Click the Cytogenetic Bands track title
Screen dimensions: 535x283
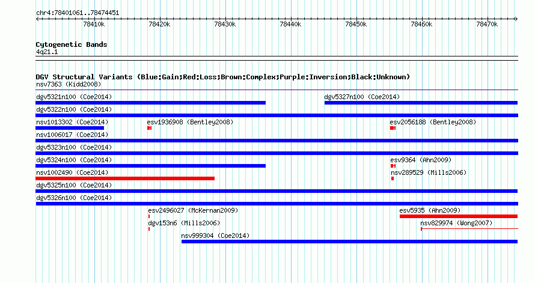tap(72, 44)
